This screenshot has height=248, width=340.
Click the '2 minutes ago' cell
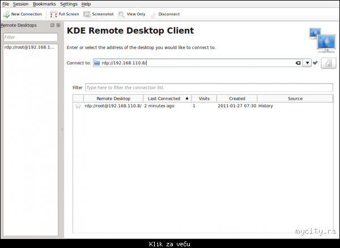click(x=159, y=106)
